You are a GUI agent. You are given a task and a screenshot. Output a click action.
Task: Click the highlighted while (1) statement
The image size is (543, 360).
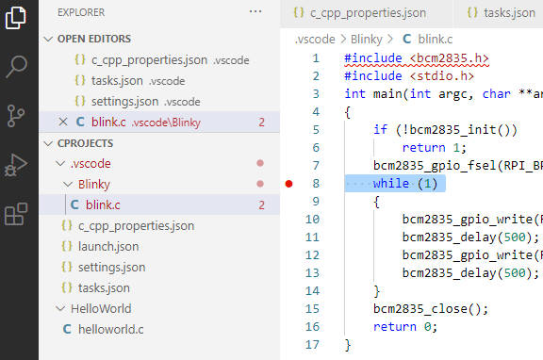(404, 184)
